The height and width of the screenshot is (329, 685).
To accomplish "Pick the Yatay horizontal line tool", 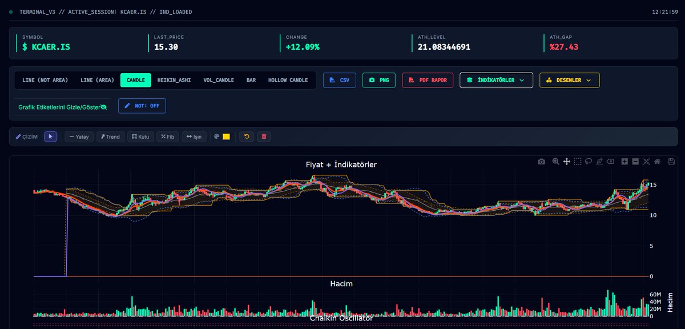I will pyautogui.click(x=79, y=137).
